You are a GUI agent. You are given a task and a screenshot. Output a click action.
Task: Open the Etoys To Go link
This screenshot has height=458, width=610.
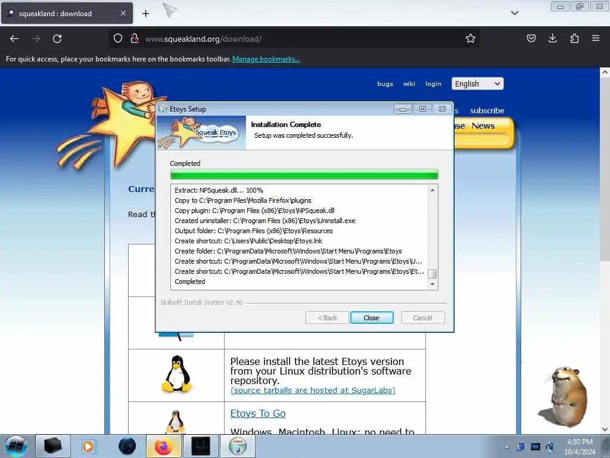(258, 413)
